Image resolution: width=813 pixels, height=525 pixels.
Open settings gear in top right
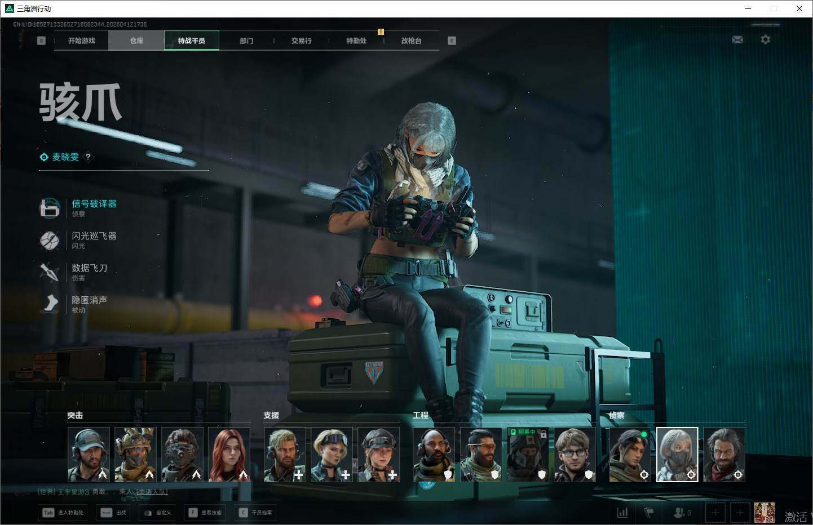(x=765, y=39)
